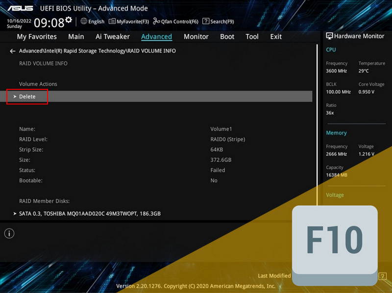
Task: Click CPU temperature 29°C
Action: point(364,71)
